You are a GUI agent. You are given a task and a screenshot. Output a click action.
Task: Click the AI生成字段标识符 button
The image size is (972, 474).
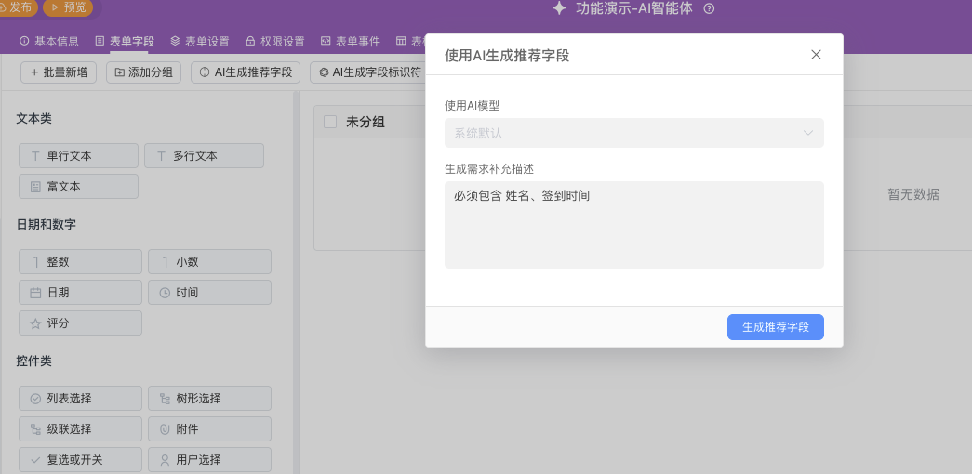[x=367, y=72]
